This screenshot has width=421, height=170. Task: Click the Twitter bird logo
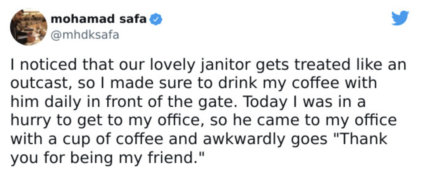click(400, 18)
